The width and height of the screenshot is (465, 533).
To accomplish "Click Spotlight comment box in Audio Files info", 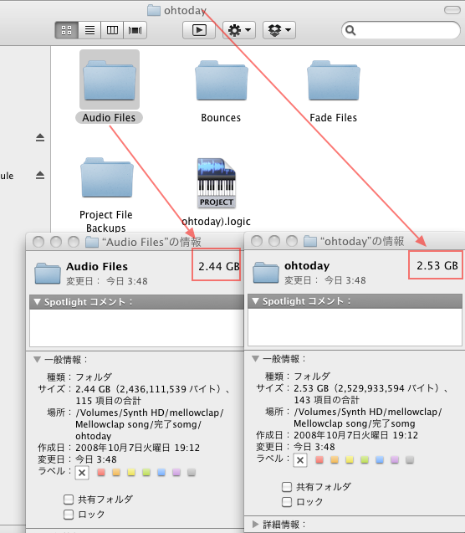I will (136, 328).
